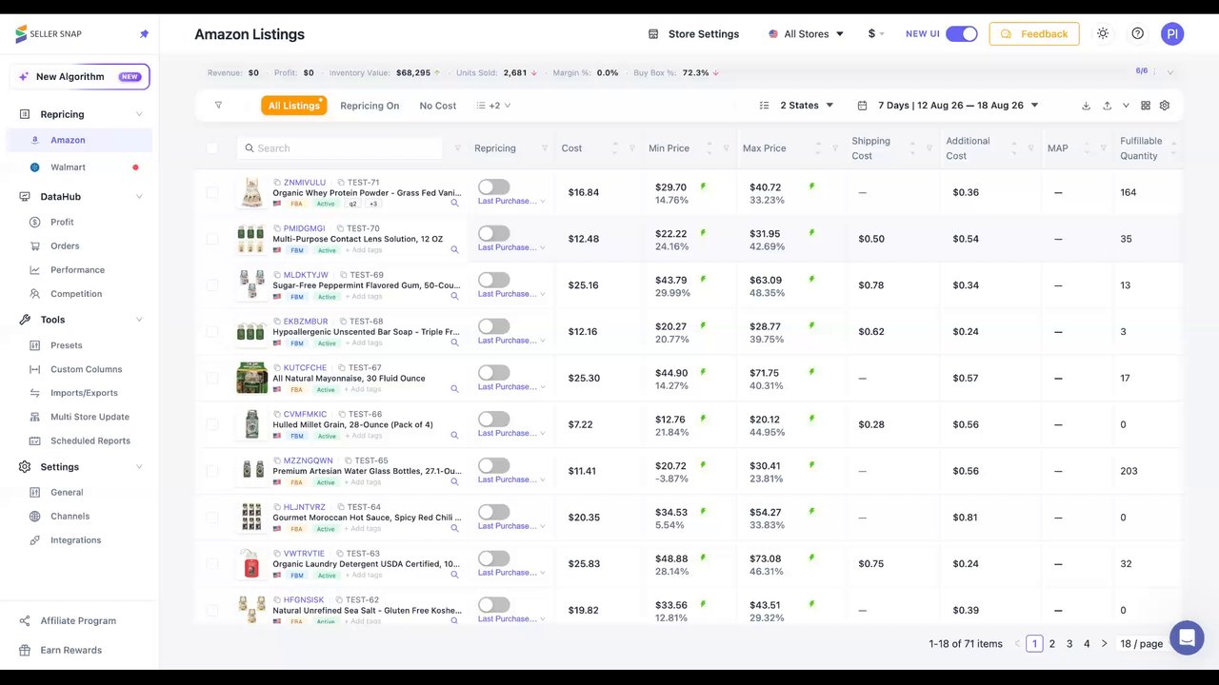Image resolution: width=1219 pixels, height=685 pixels.
Task: Open the Affiliate Program link
Action: pos(78,620)
